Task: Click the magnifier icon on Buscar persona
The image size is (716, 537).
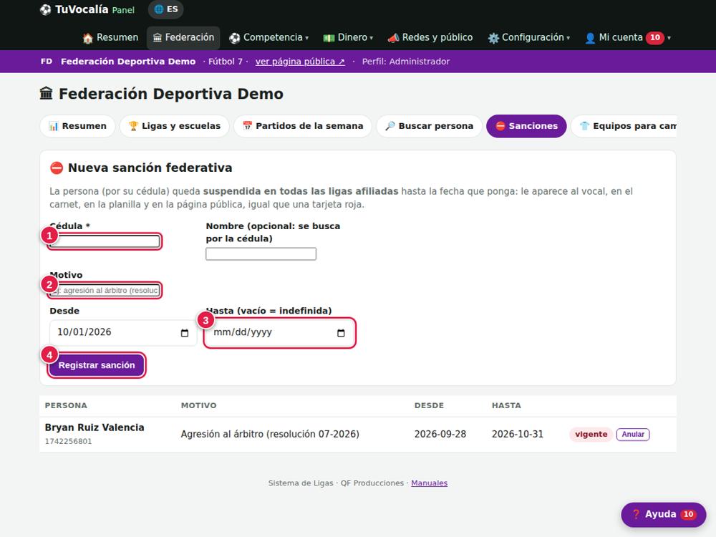Action: (390, 126)
